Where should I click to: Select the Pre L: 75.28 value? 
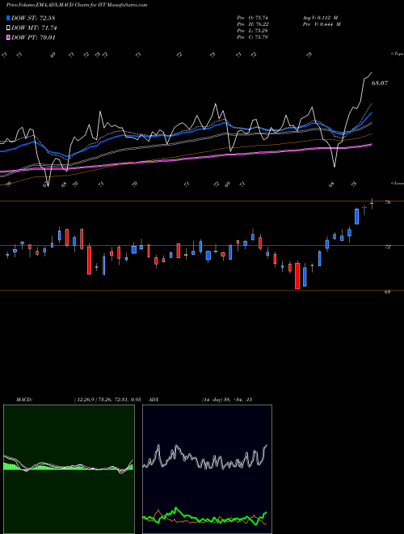252,31
